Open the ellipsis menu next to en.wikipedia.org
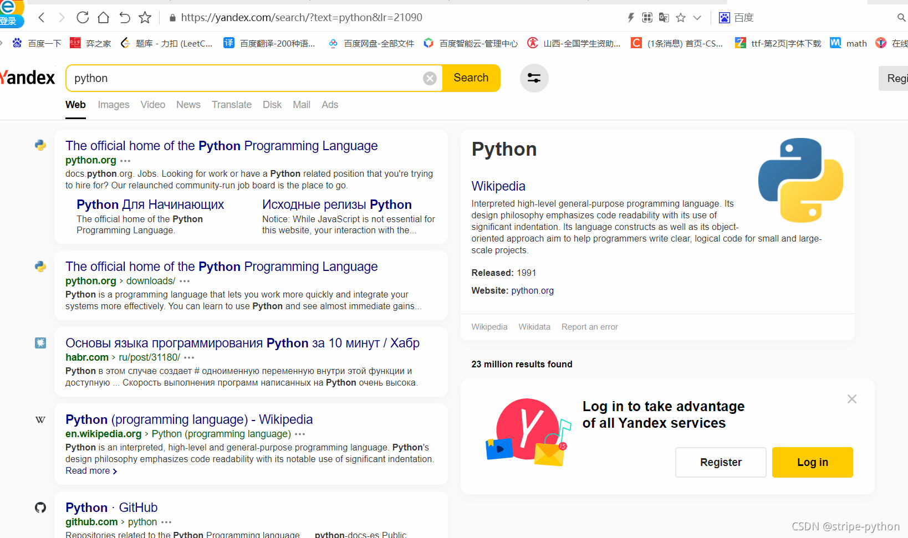The height and width of the screenshot is (538, 908). pyautogui.click(x=300, y=434)
